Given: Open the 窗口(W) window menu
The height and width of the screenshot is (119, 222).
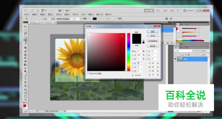Looking at the screenshot, I should click(x=100, y=14).
